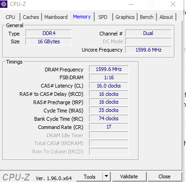This screenshot has height=182, width=186.
Task: Switch to the Graphics tab
Action: pyautogui.click(x=125, y=17)
